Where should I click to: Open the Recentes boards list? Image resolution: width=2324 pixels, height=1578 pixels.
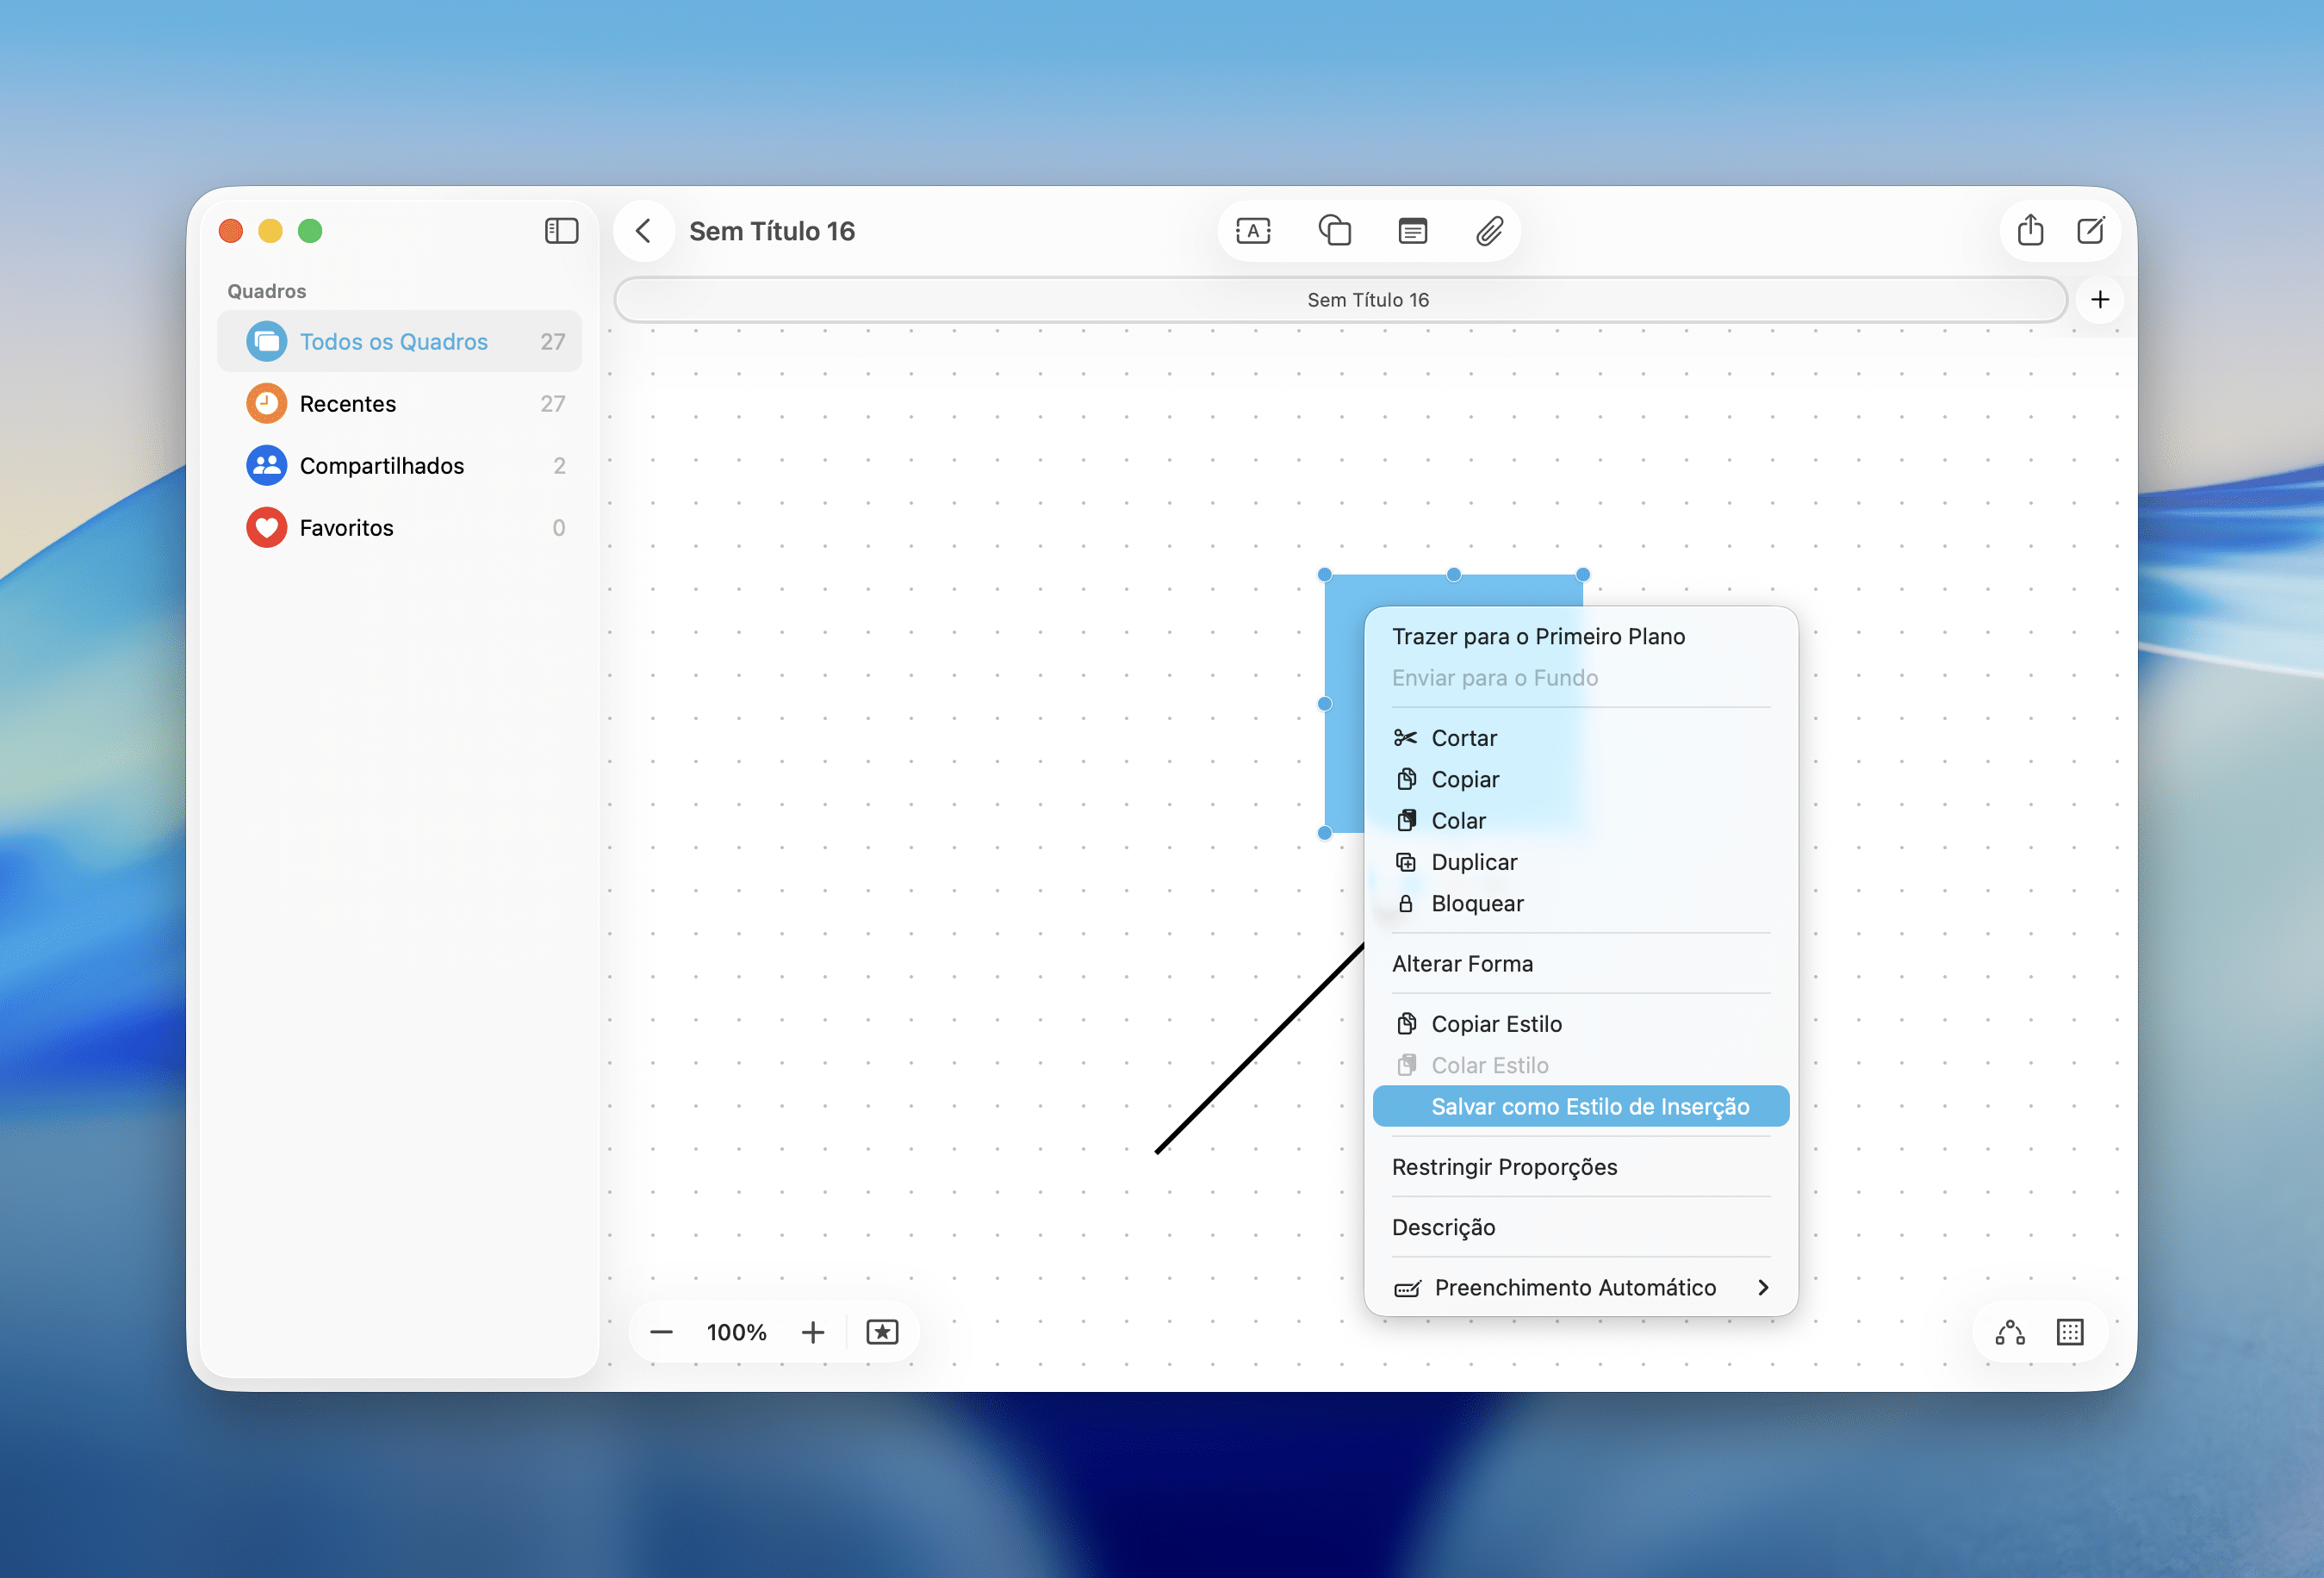coord(348,404)
